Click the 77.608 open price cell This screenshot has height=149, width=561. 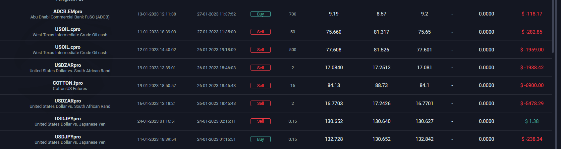(334, 50)
